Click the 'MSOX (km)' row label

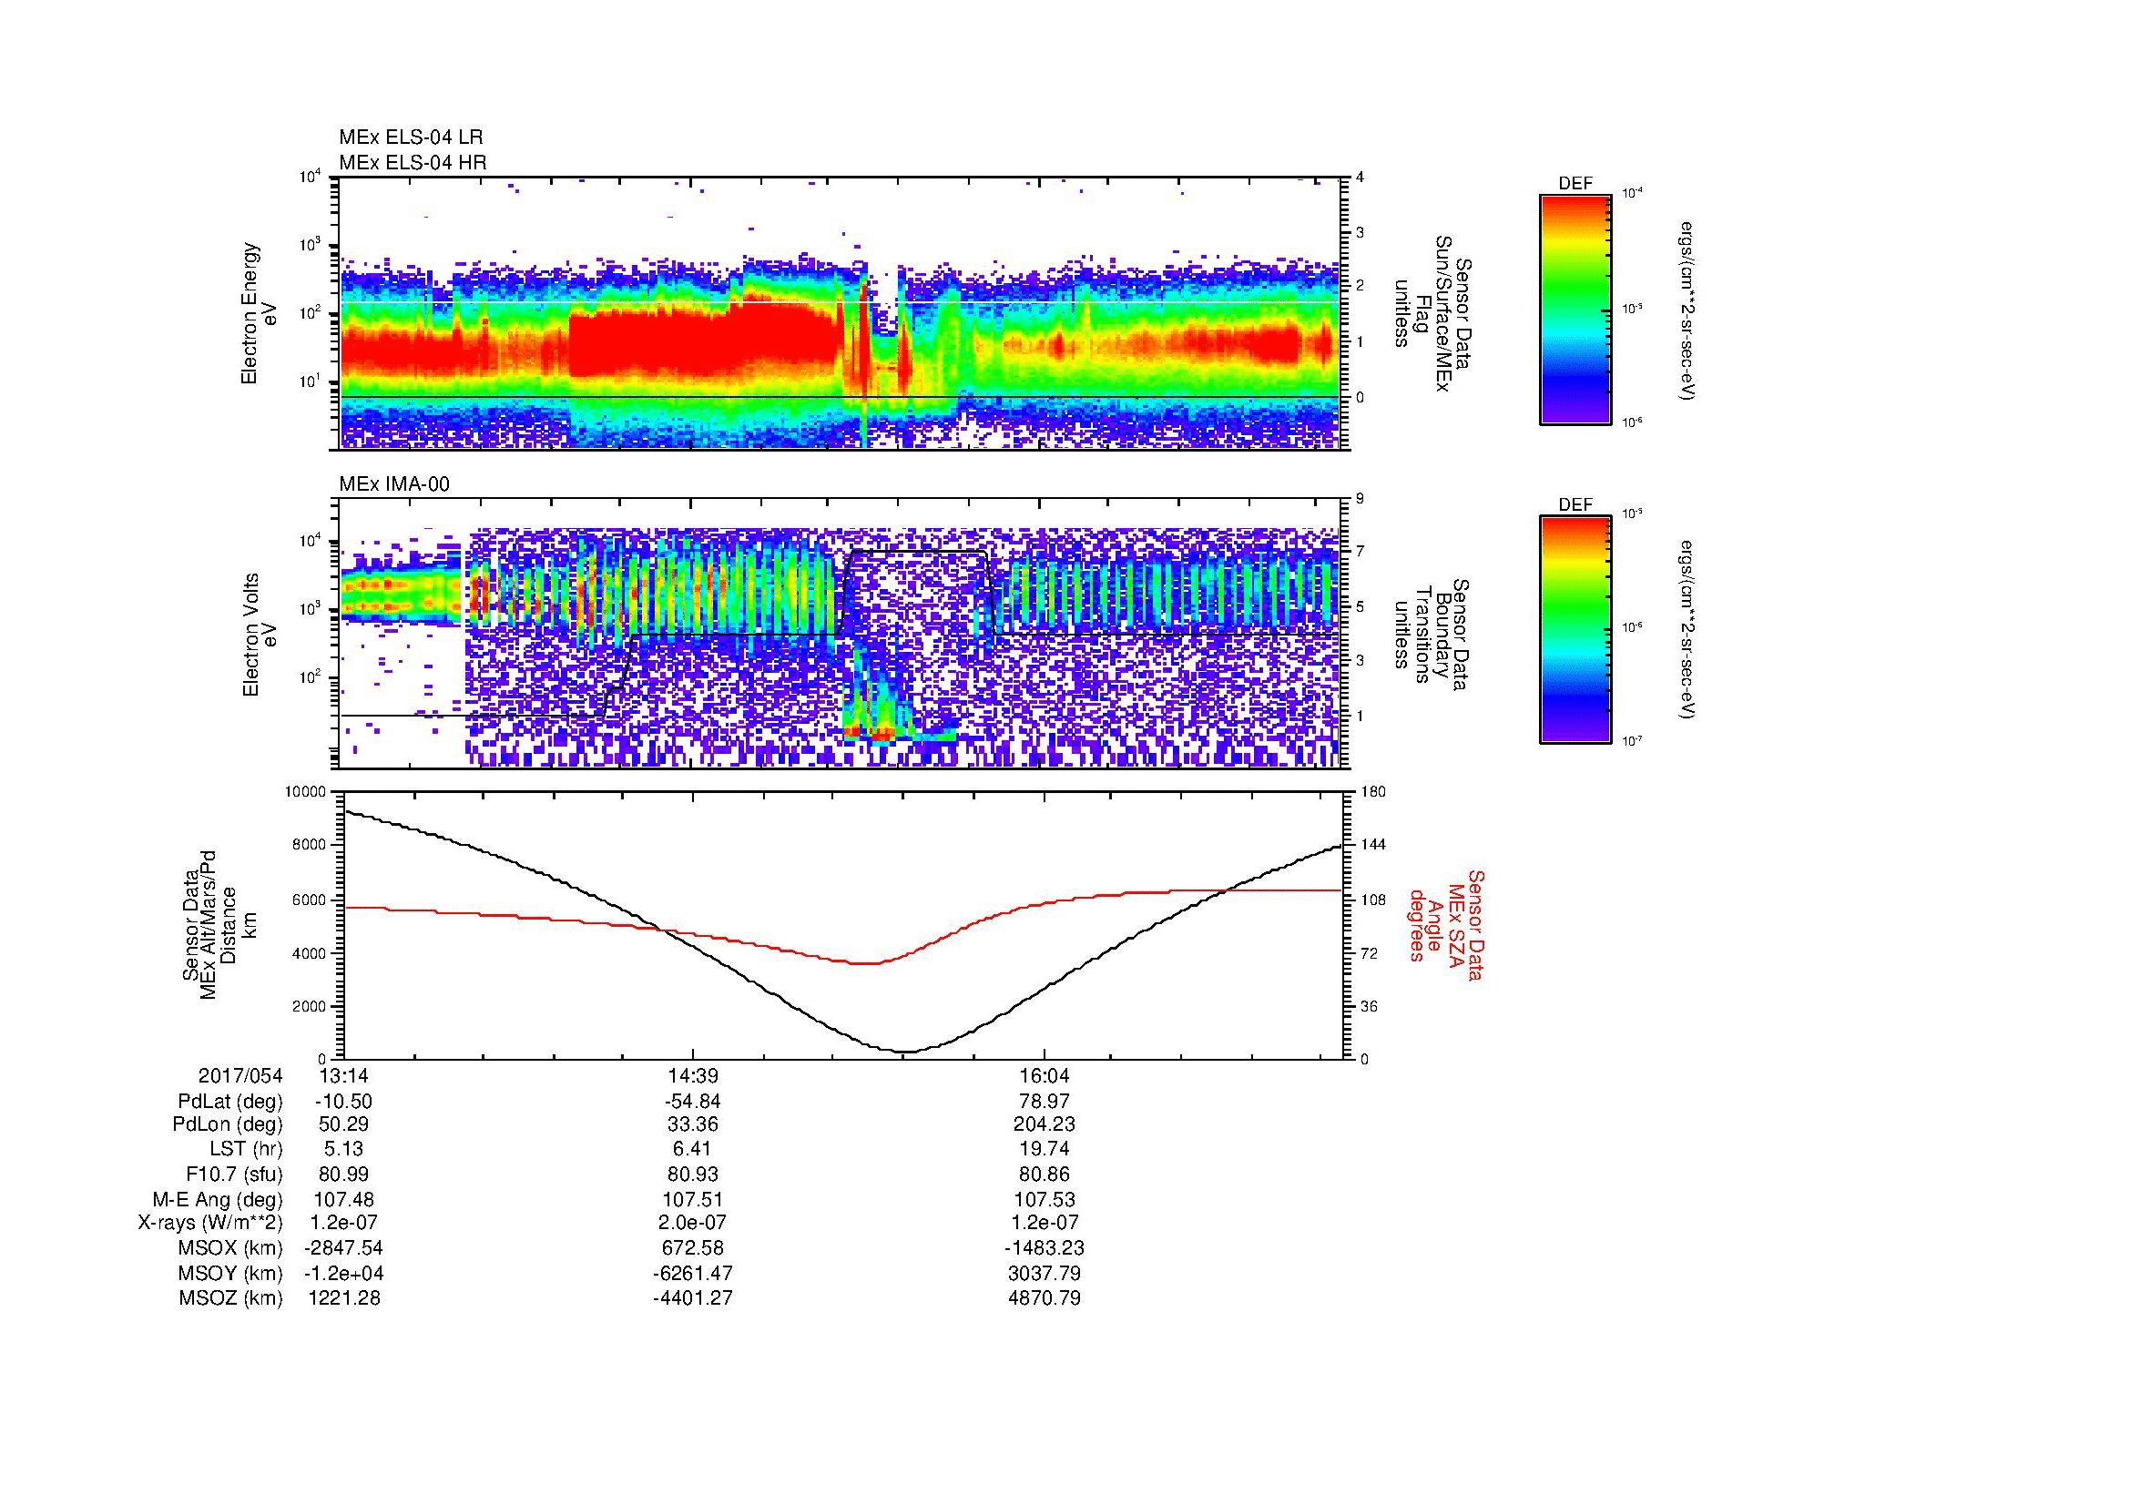[x=231, y=1248]
